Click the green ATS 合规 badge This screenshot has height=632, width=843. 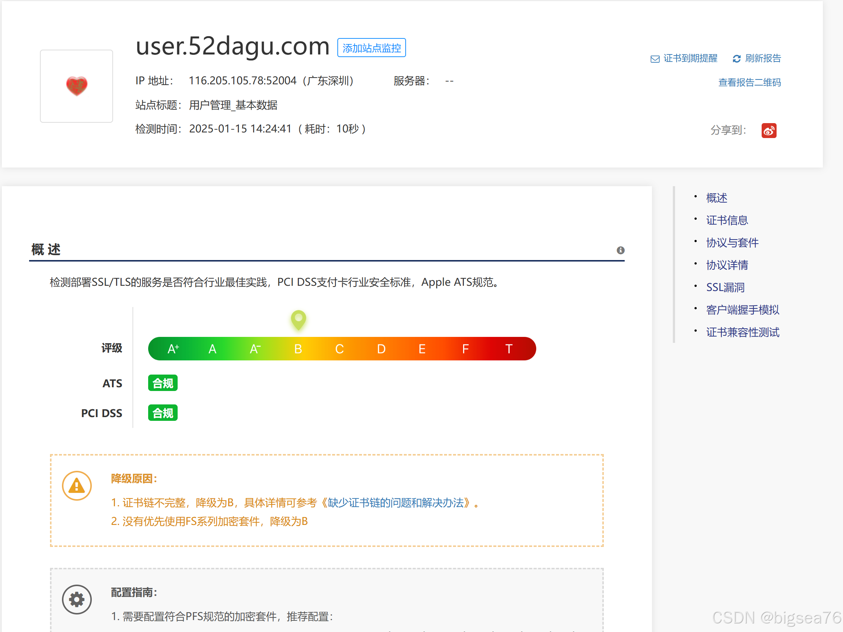point(162,383)
